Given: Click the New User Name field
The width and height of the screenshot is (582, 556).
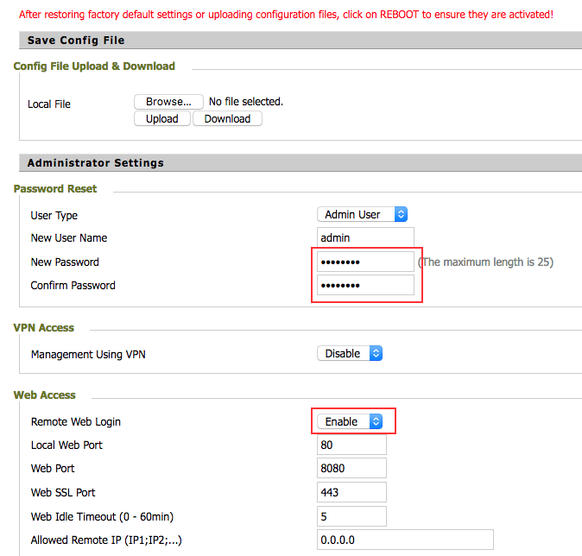Looking at the screenshot, I should [365, 238].
